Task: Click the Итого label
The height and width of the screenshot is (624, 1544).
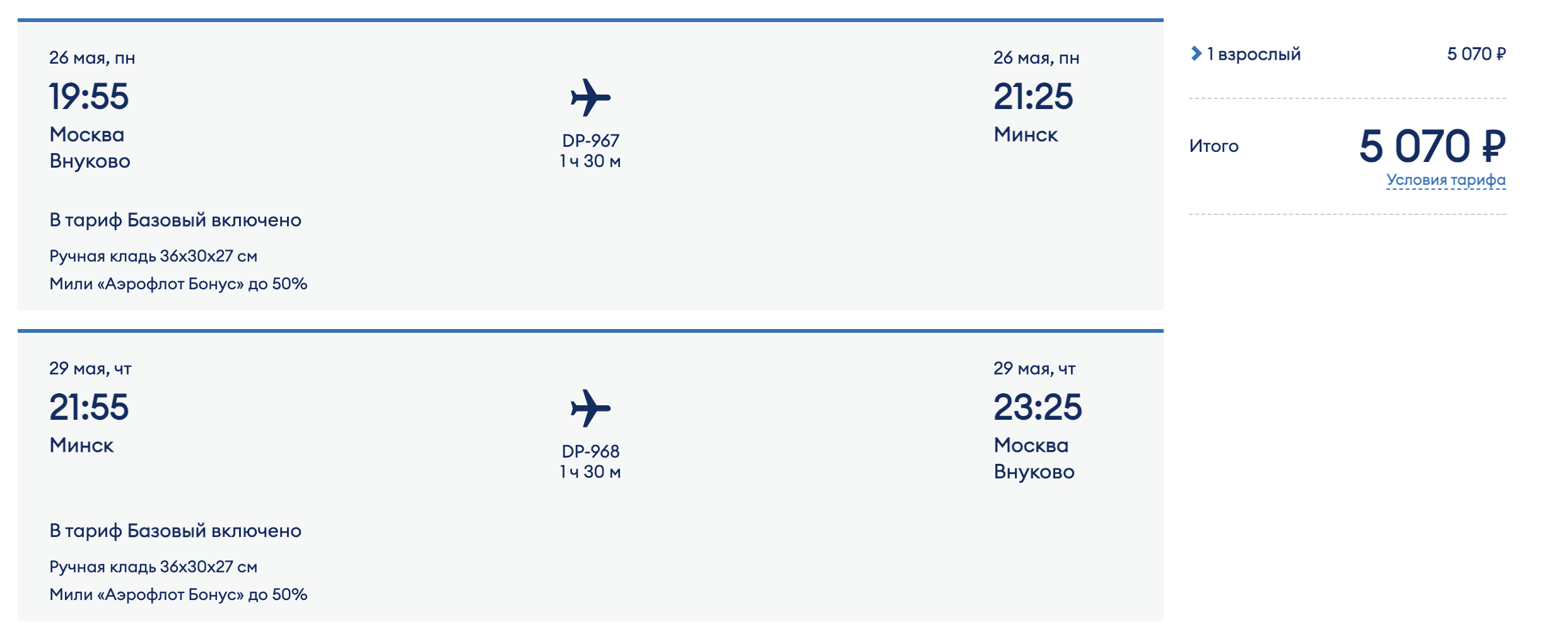Action: point(1214,146)
